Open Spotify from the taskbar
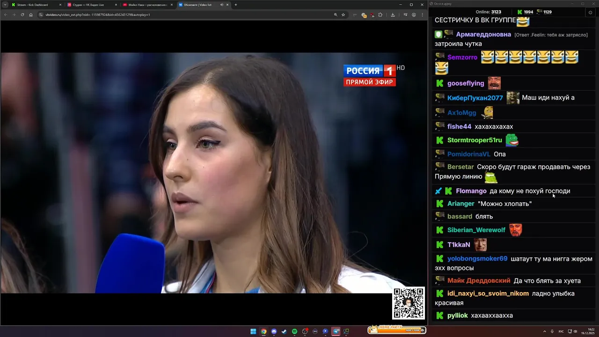The image size is (599, 337). click(x=294, y=331)
